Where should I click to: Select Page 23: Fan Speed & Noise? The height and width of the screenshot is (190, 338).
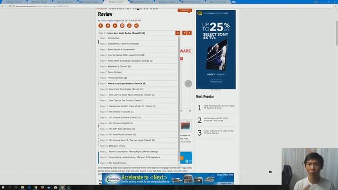pos(138,163)
